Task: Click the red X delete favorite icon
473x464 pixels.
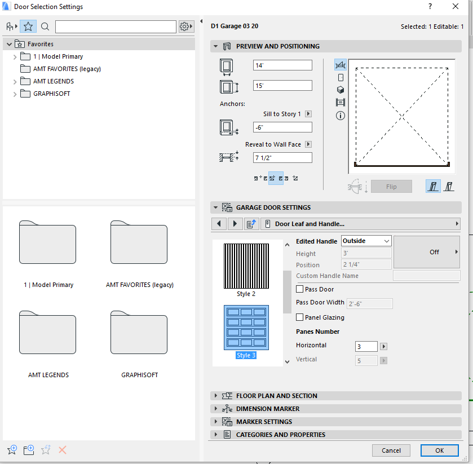Action: coord(63,450)
